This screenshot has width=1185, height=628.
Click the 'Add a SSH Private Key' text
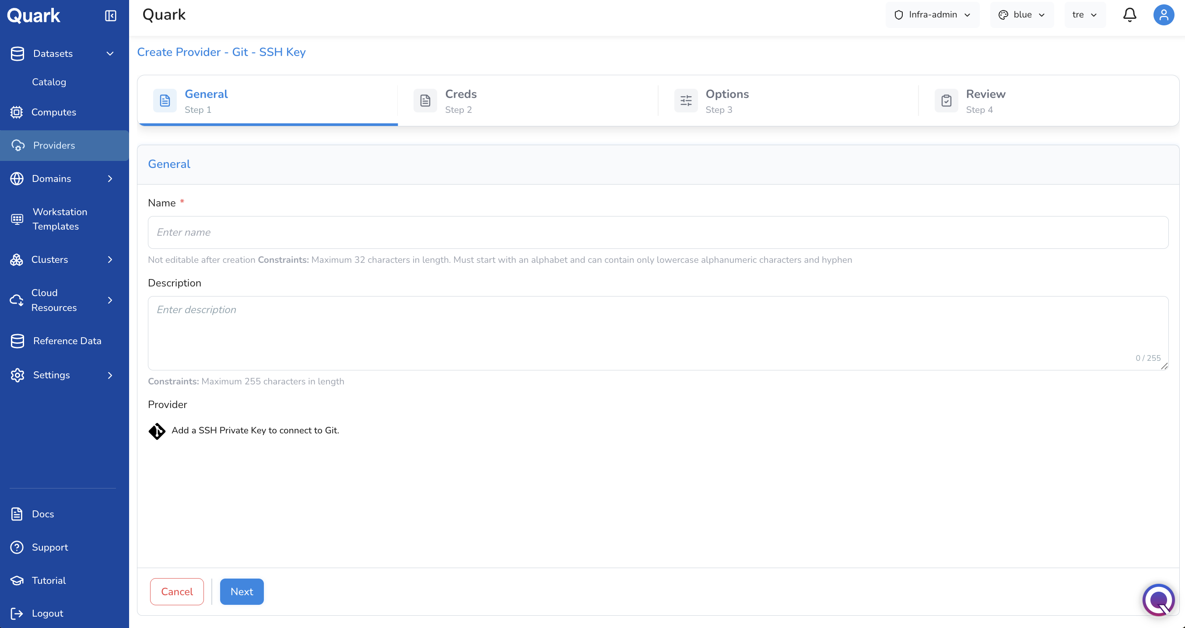point(255,430)
